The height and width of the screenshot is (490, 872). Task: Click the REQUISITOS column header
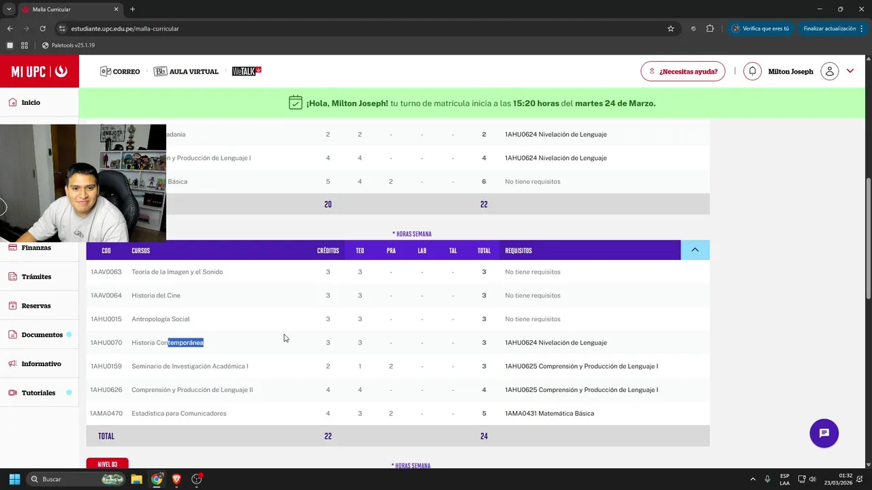click(518, 250)
